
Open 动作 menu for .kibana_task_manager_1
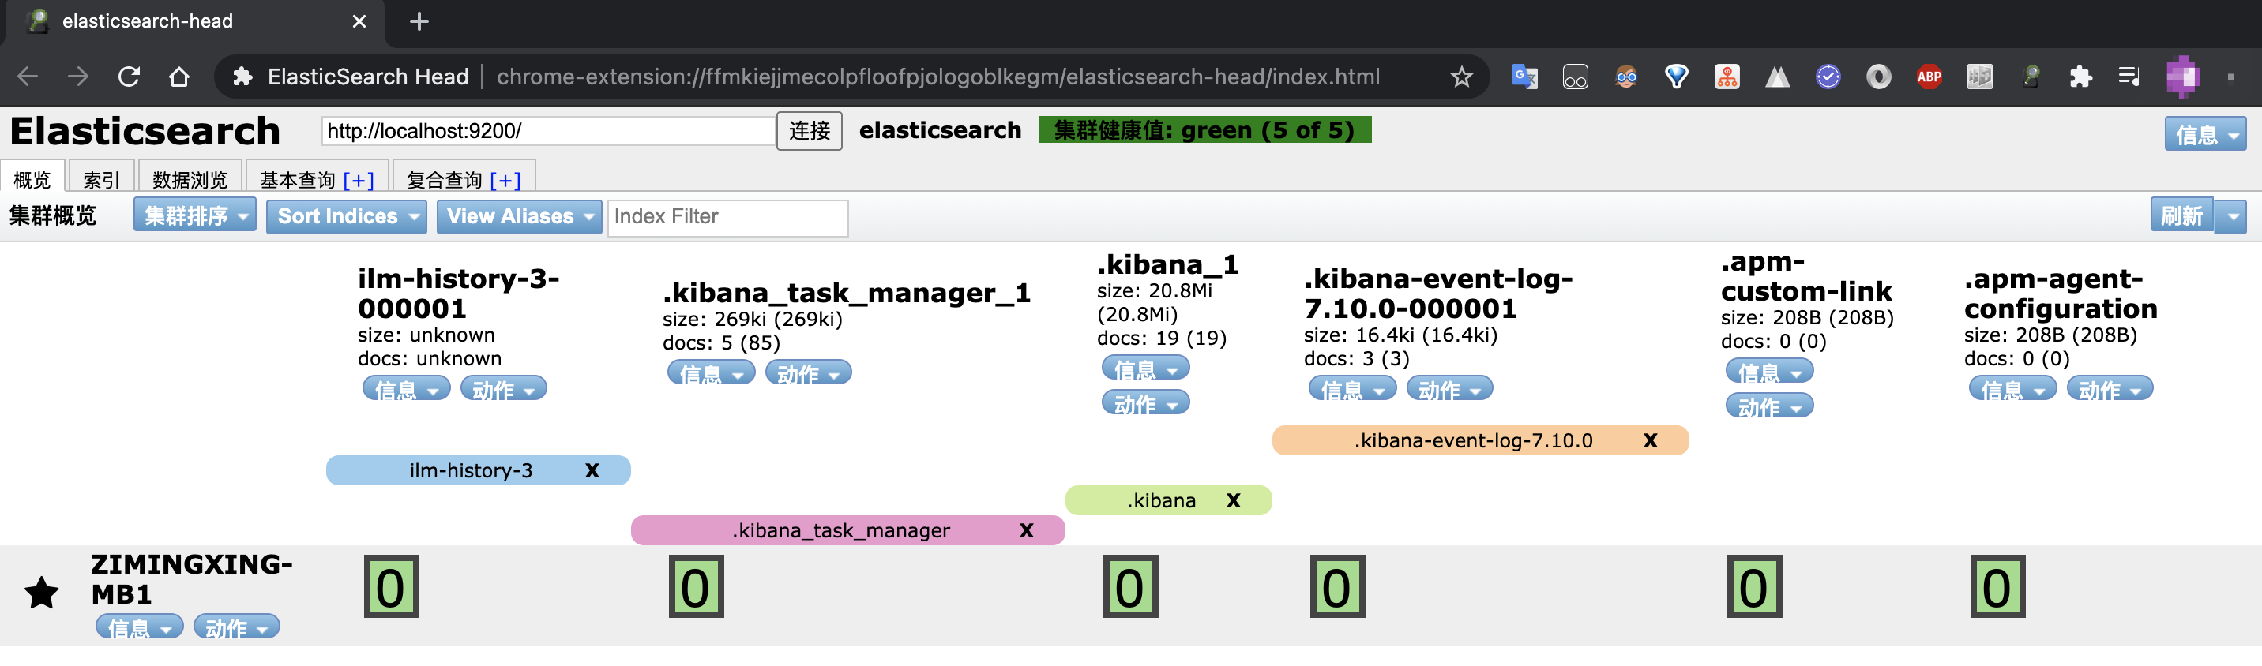[808, 373]
